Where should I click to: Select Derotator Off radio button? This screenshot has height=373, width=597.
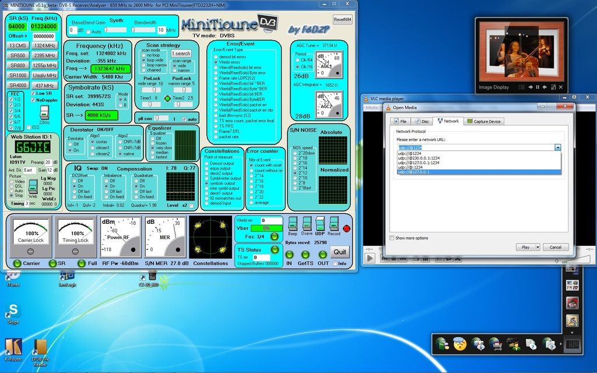[x=71, y=145]
